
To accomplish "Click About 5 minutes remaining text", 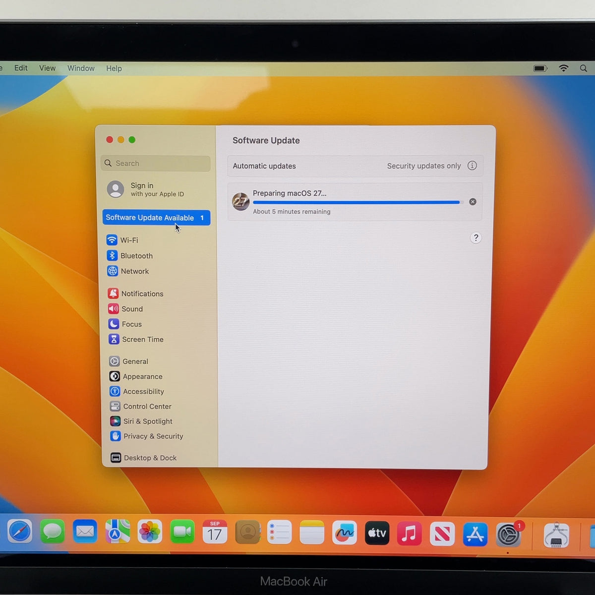I will tap(292, 212).
